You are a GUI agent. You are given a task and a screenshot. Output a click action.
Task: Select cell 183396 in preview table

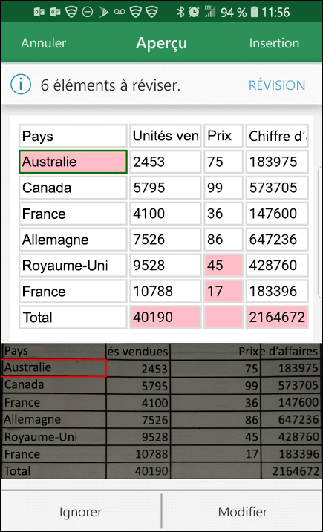(277, 291)
